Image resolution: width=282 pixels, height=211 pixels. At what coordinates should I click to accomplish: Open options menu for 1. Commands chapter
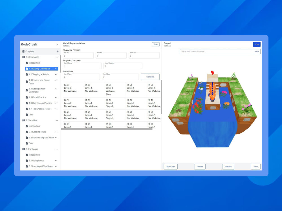click(57, 57)
